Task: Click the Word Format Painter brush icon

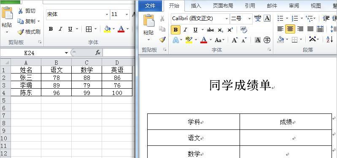Action: click(x=162, y=39)
